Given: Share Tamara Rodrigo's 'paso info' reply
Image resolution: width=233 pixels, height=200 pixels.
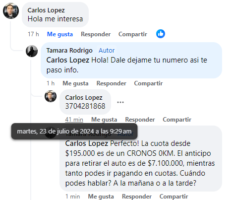Looking at the screenshot, I should 148,83.
